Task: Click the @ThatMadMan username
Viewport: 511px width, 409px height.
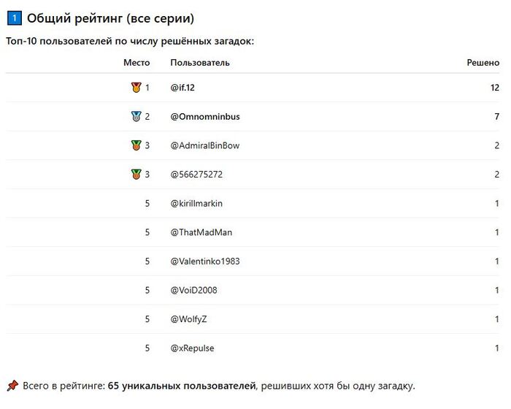Action: 201,232
